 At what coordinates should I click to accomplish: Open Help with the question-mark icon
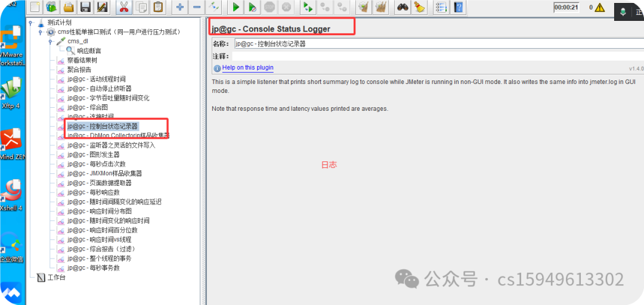coord(459,7)
